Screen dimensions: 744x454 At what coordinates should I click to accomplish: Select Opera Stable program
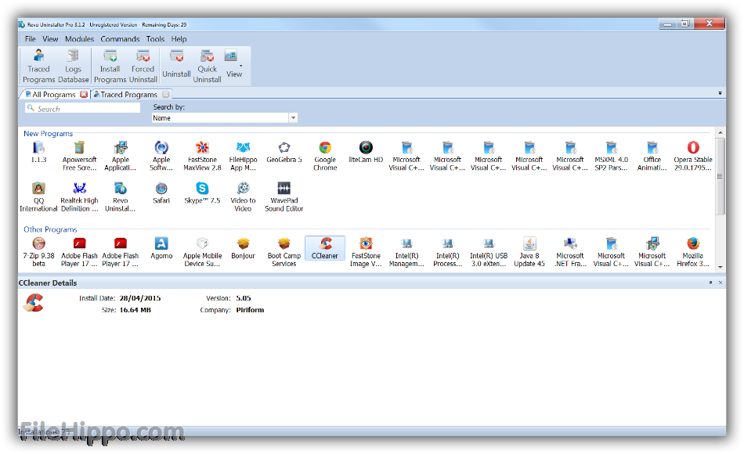(693, 156)
